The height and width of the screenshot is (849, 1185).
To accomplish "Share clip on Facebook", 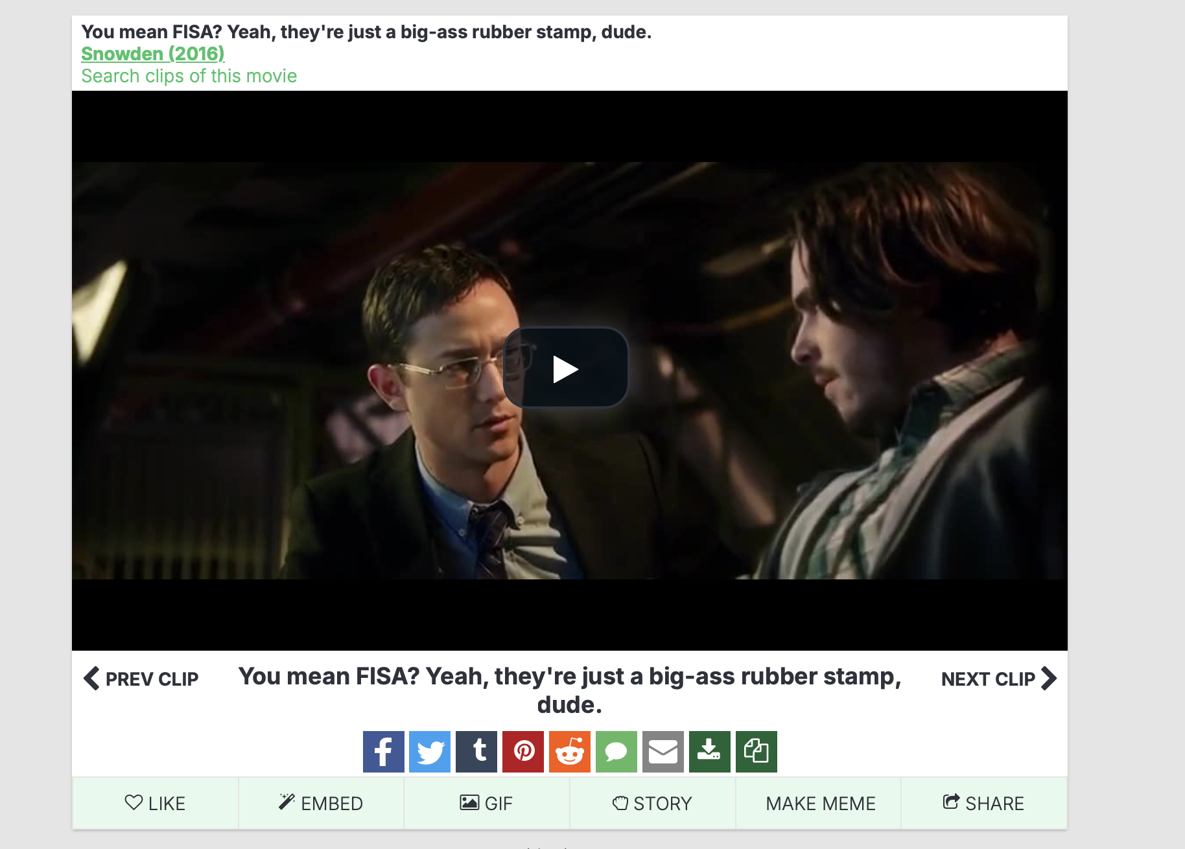I will [383, 752].
